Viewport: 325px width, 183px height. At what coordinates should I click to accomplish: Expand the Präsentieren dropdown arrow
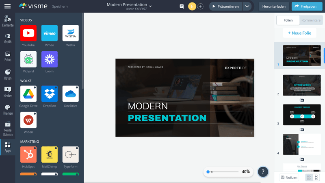click(247, 7)
